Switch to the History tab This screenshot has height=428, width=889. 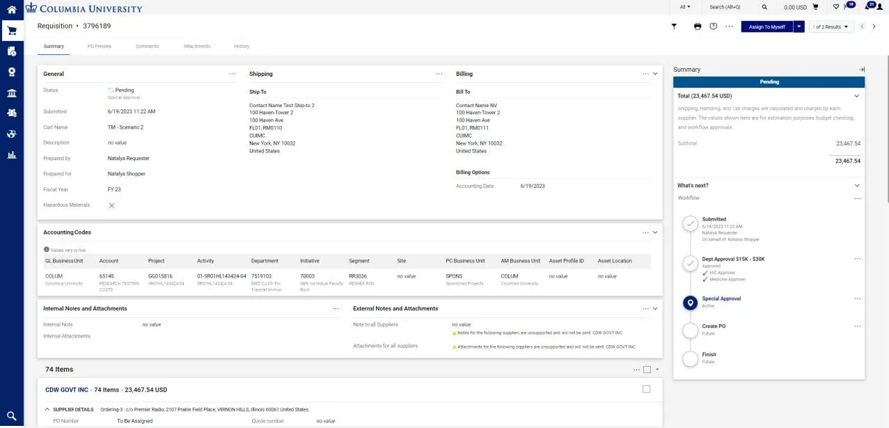point(242,46)
